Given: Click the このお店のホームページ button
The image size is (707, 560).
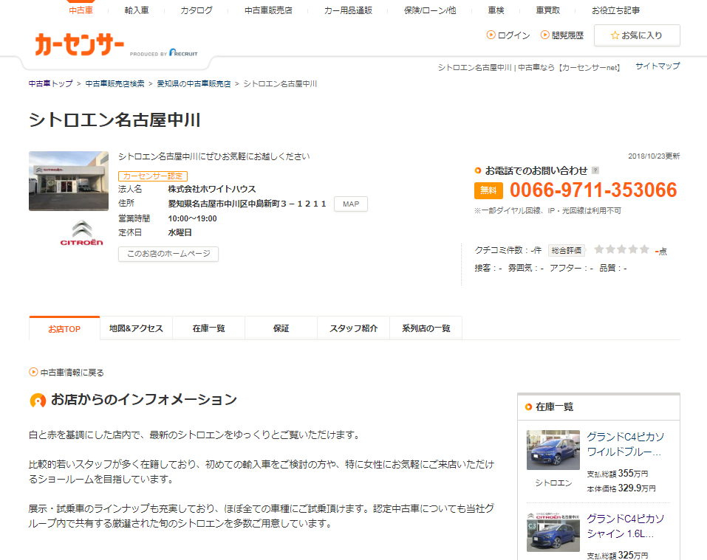Looking at the screenshot, I should pyautogui.click(x=168, y=254).
